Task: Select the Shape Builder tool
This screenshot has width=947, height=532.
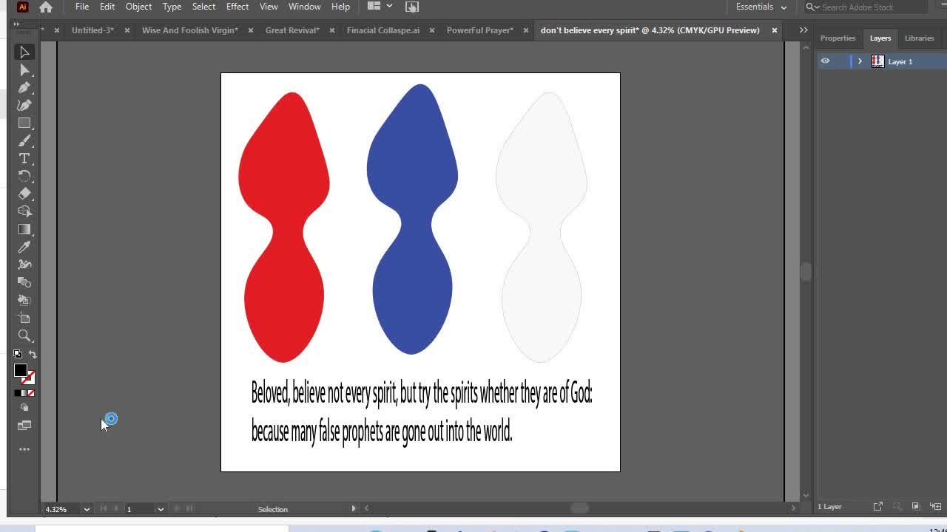Action: click(x=24, y=211)
